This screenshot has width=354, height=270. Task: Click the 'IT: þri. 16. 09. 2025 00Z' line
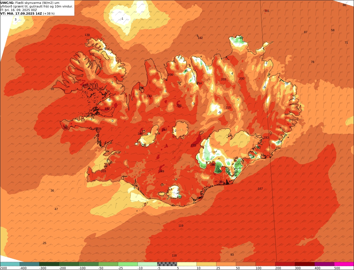(19, 10)
